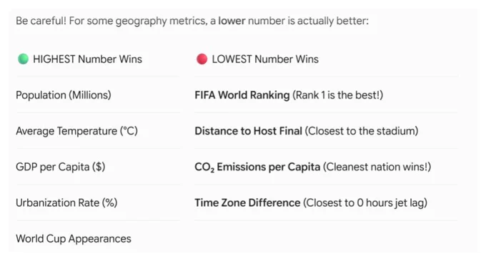
Task: Click '(Closest to 0 hours jet lag)' note
Action: coord(365,203)
